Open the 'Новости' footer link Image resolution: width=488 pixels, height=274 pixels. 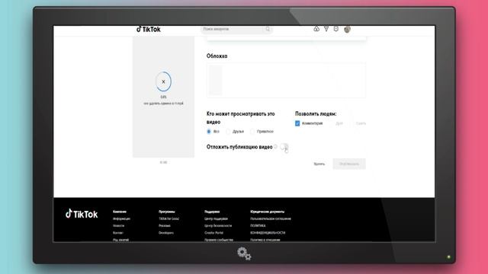119,226
